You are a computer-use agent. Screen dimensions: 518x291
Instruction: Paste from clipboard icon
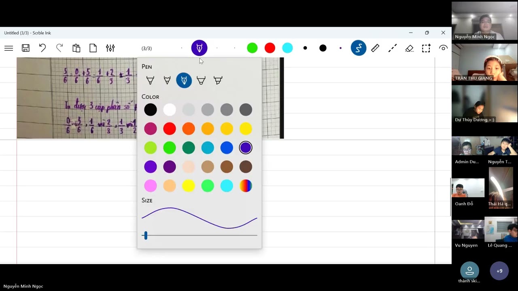[76, 48]
